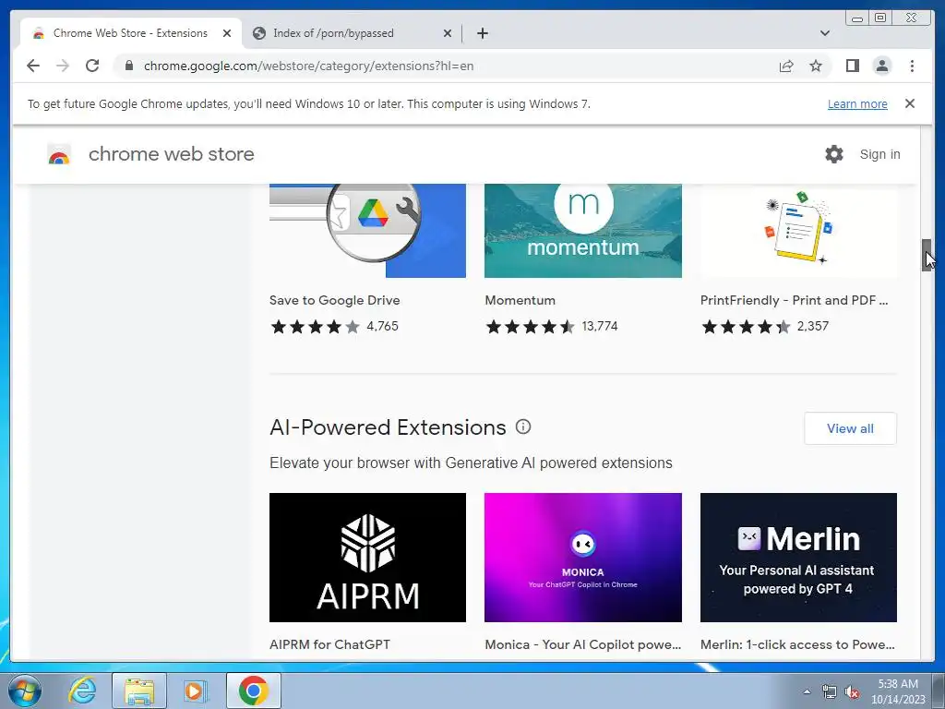
Task: Click network status tray icon
Action: coord(830,691)
